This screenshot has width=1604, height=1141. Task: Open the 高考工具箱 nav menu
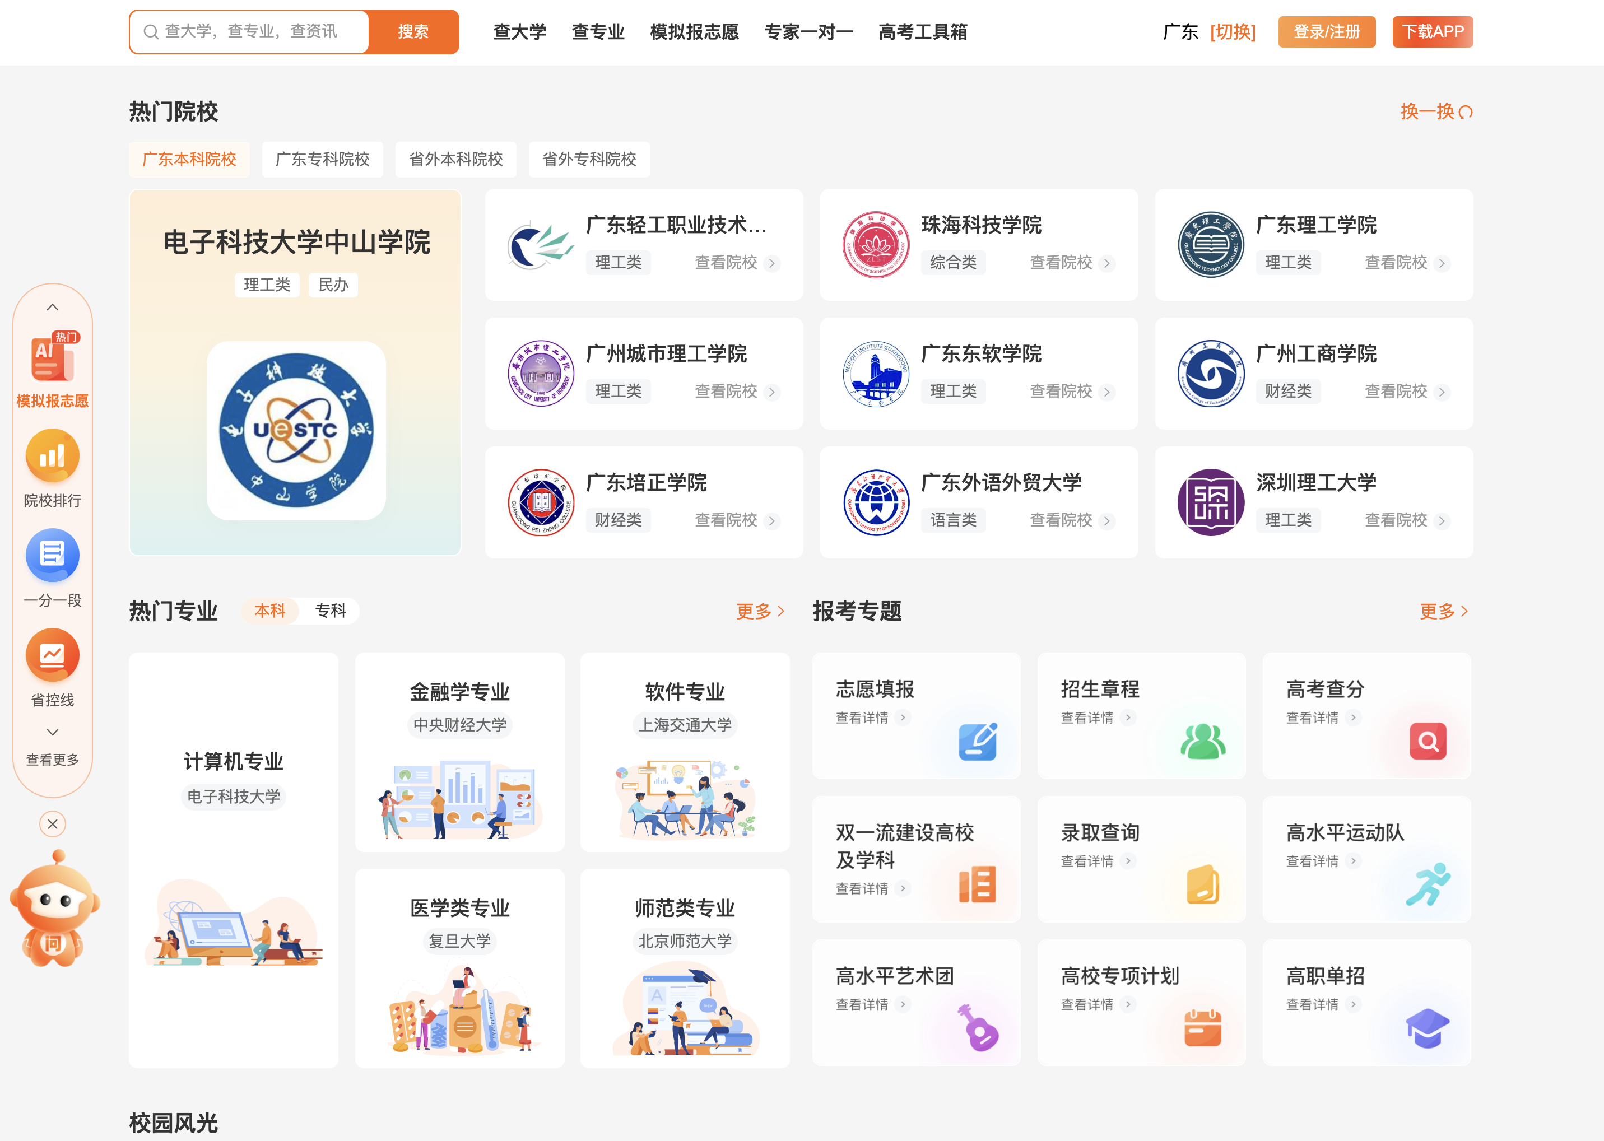click(923, 31)
